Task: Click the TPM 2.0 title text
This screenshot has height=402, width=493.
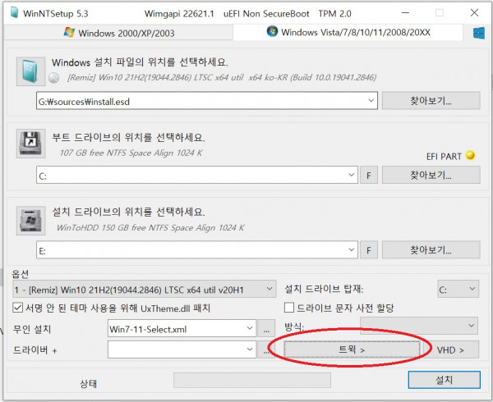Action: coord(334,14)
